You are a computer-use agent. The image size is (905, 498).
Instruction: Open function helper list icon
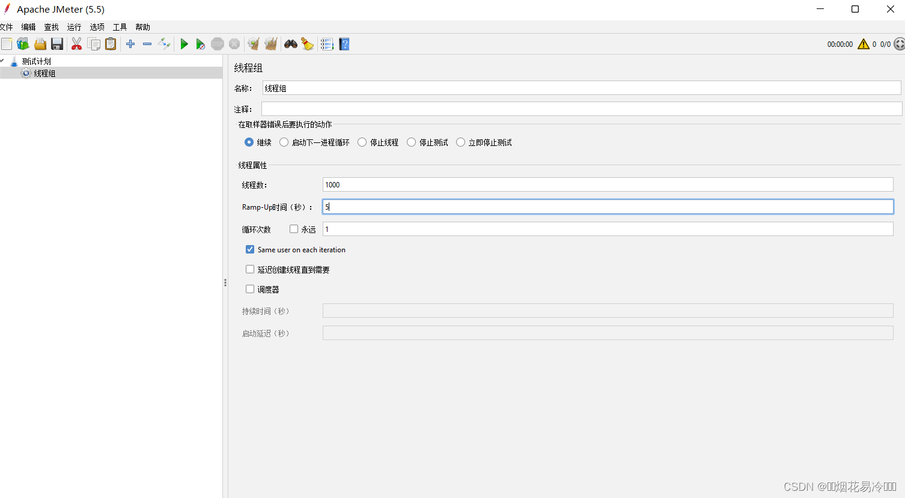(327, 44)
